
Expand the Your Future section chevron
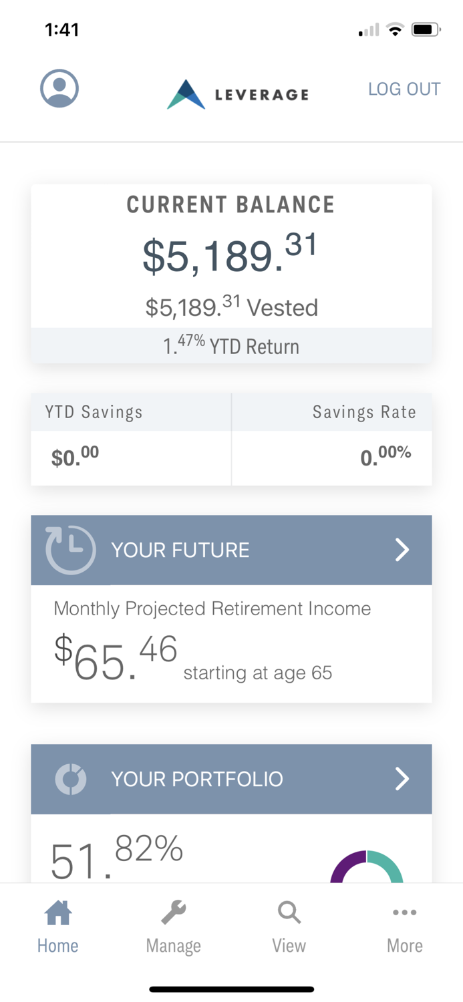tap(402, 549)
